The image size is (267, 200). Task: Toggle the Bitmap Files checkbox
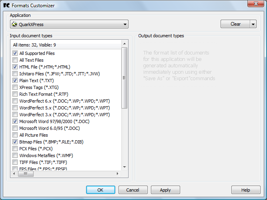point(15,142)
